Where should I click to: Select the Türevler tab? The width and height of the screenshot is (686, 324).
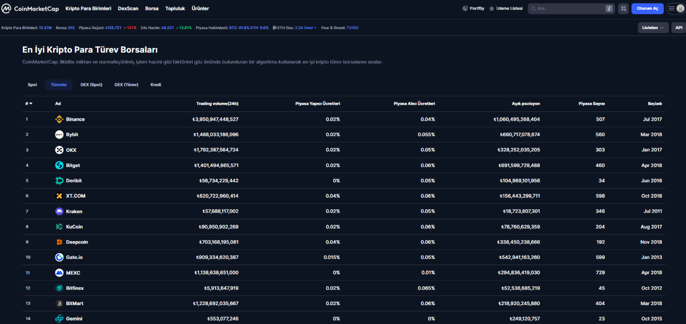[x=59, y=85]
